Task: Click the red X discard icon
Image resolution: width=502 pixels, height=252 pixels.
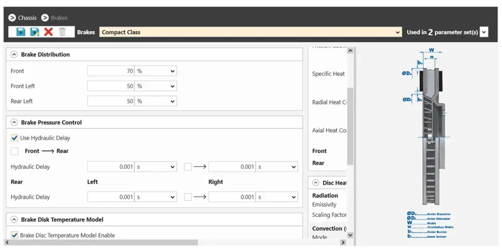Action: point(49,32)
